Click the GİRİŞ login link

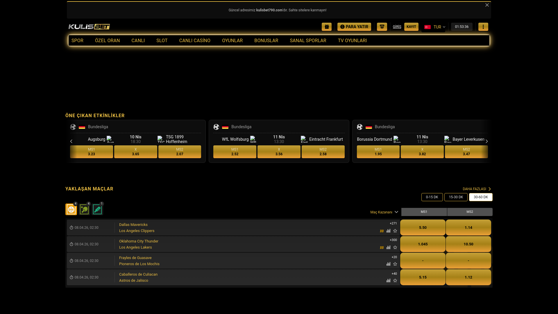[397, 27]
